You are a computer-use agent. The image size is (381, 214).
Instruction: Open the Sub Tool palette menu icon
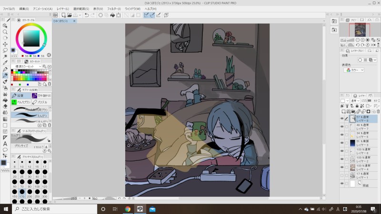[x=13, y=90]
